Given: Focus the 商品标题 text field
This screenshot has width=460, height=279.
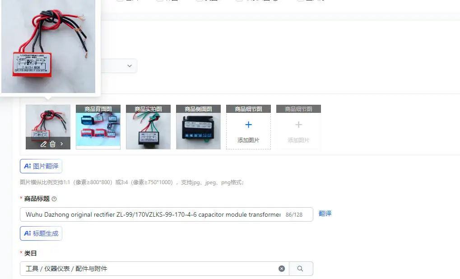Looking at the screenshot, I should [x=166, y=214].
